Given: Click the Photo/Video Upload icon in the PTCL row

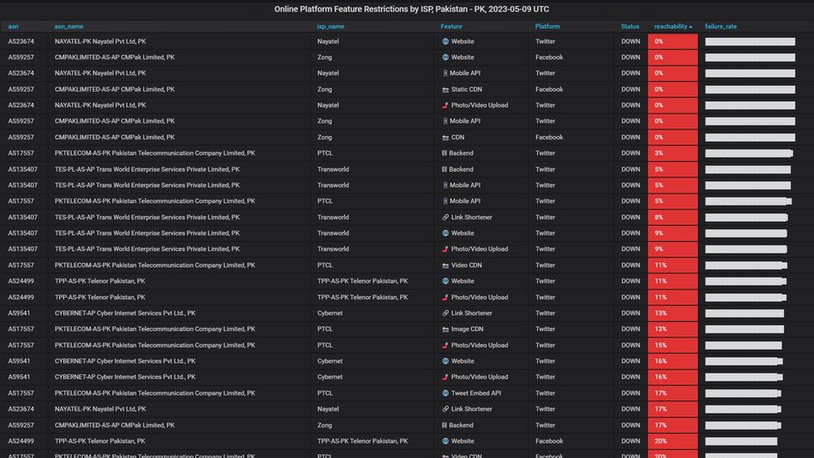Looking at the screenshot, I should (x=445, y=345).
